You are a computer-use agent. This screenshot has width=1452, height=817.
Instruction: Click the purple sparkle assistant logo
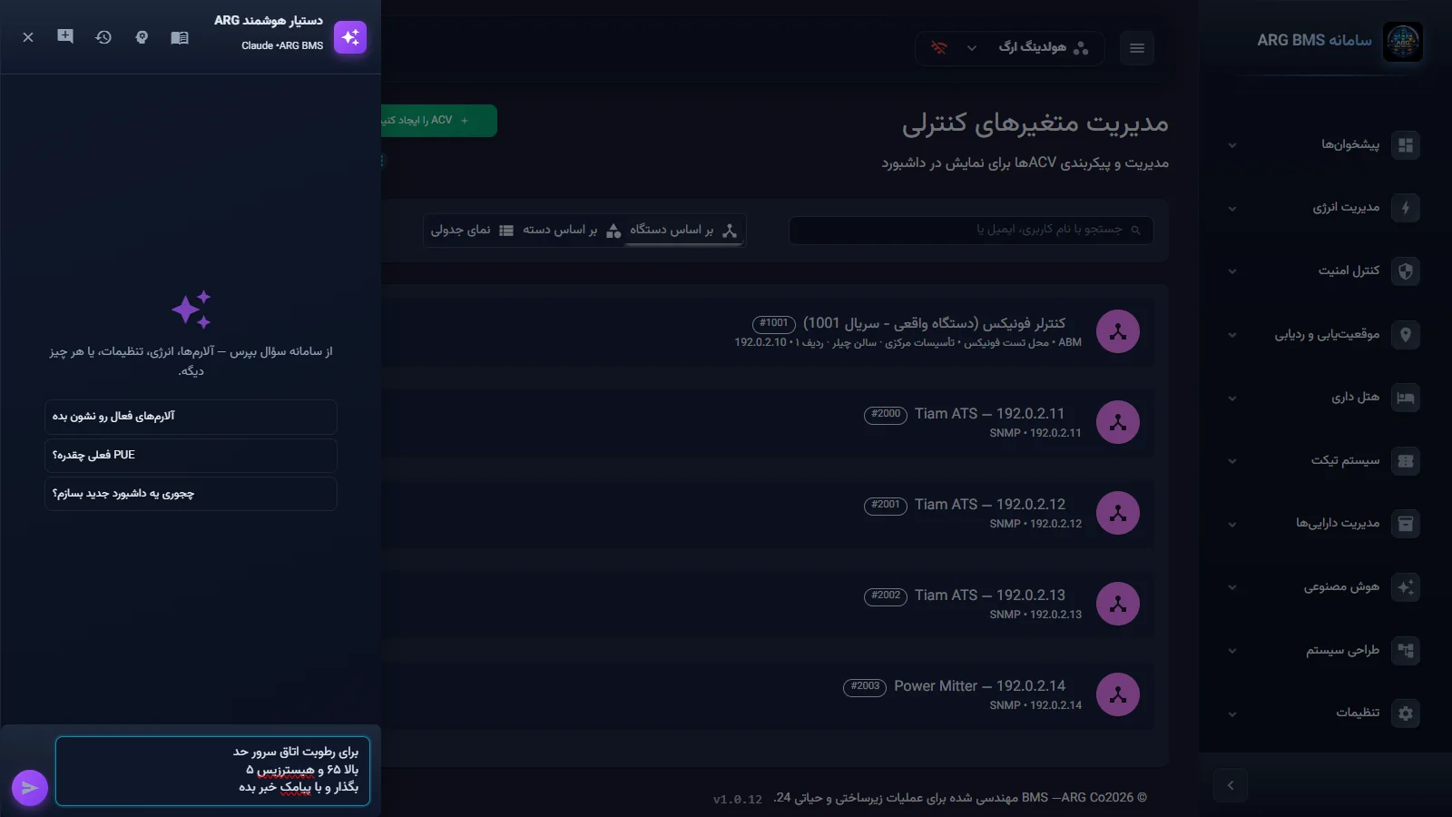350,37
